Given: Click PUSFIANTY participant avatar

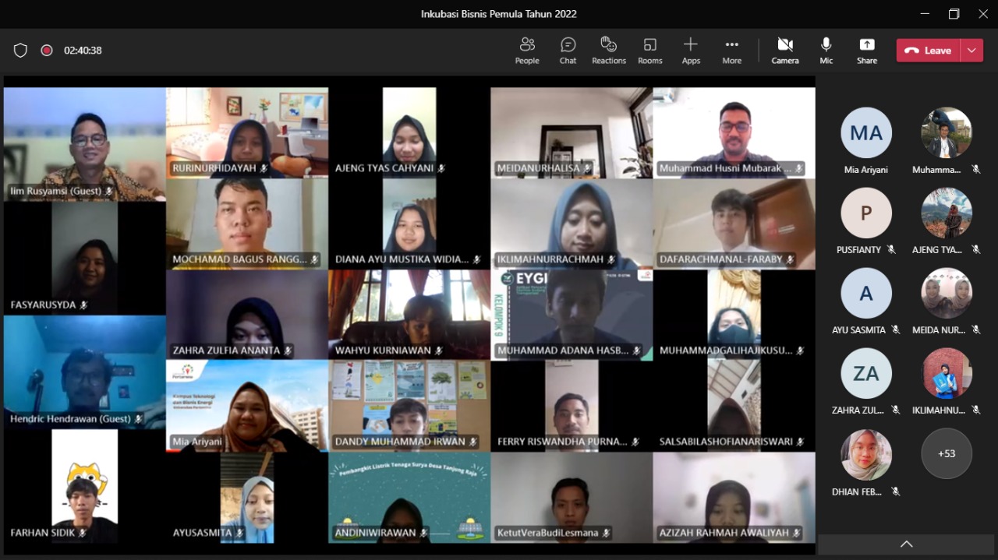Looking at the screenshot, I should [865, 213].
